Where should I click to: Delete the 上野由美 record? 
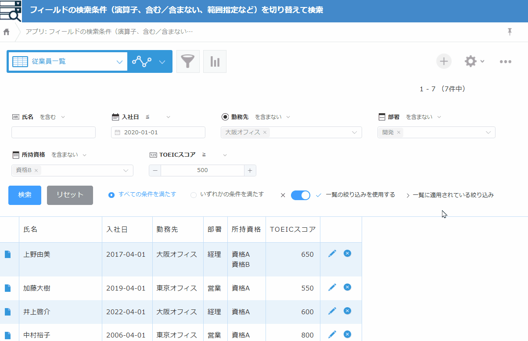tap(347, 253)
